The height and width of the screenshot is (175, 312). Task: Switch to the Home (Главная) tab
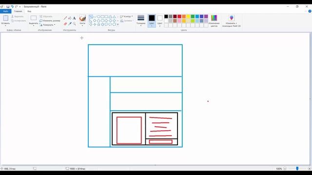(18, 11)
